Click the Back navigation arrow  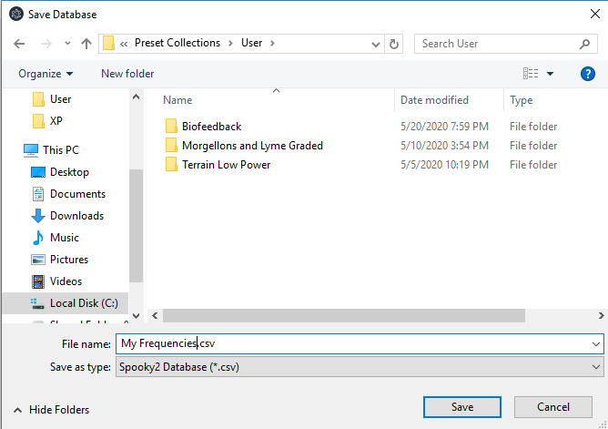click(20, 44)
